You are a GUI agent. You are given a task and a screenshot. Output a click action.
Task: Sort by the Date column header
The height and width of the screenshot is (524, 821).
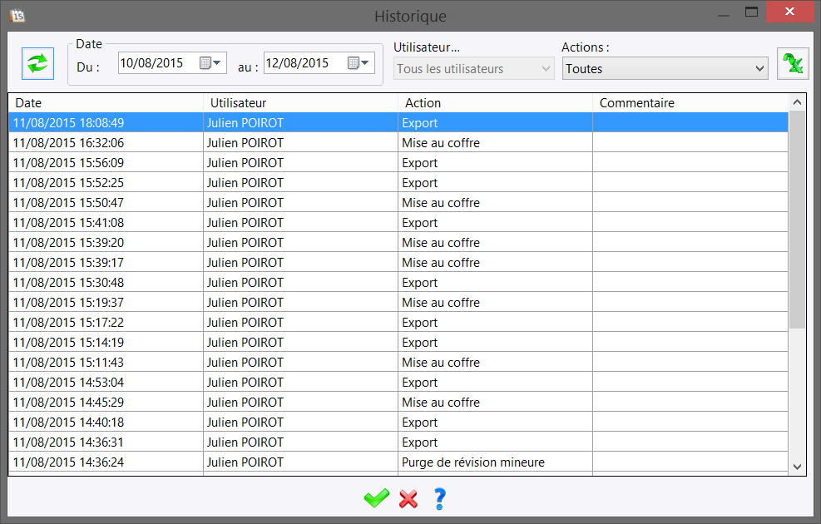click(106, 103)
